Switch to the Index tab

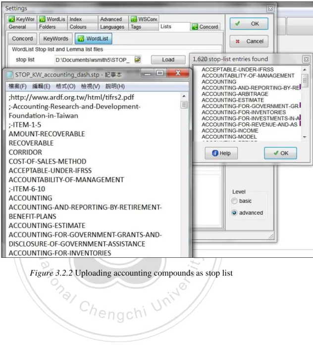click(x=83, y=19)
